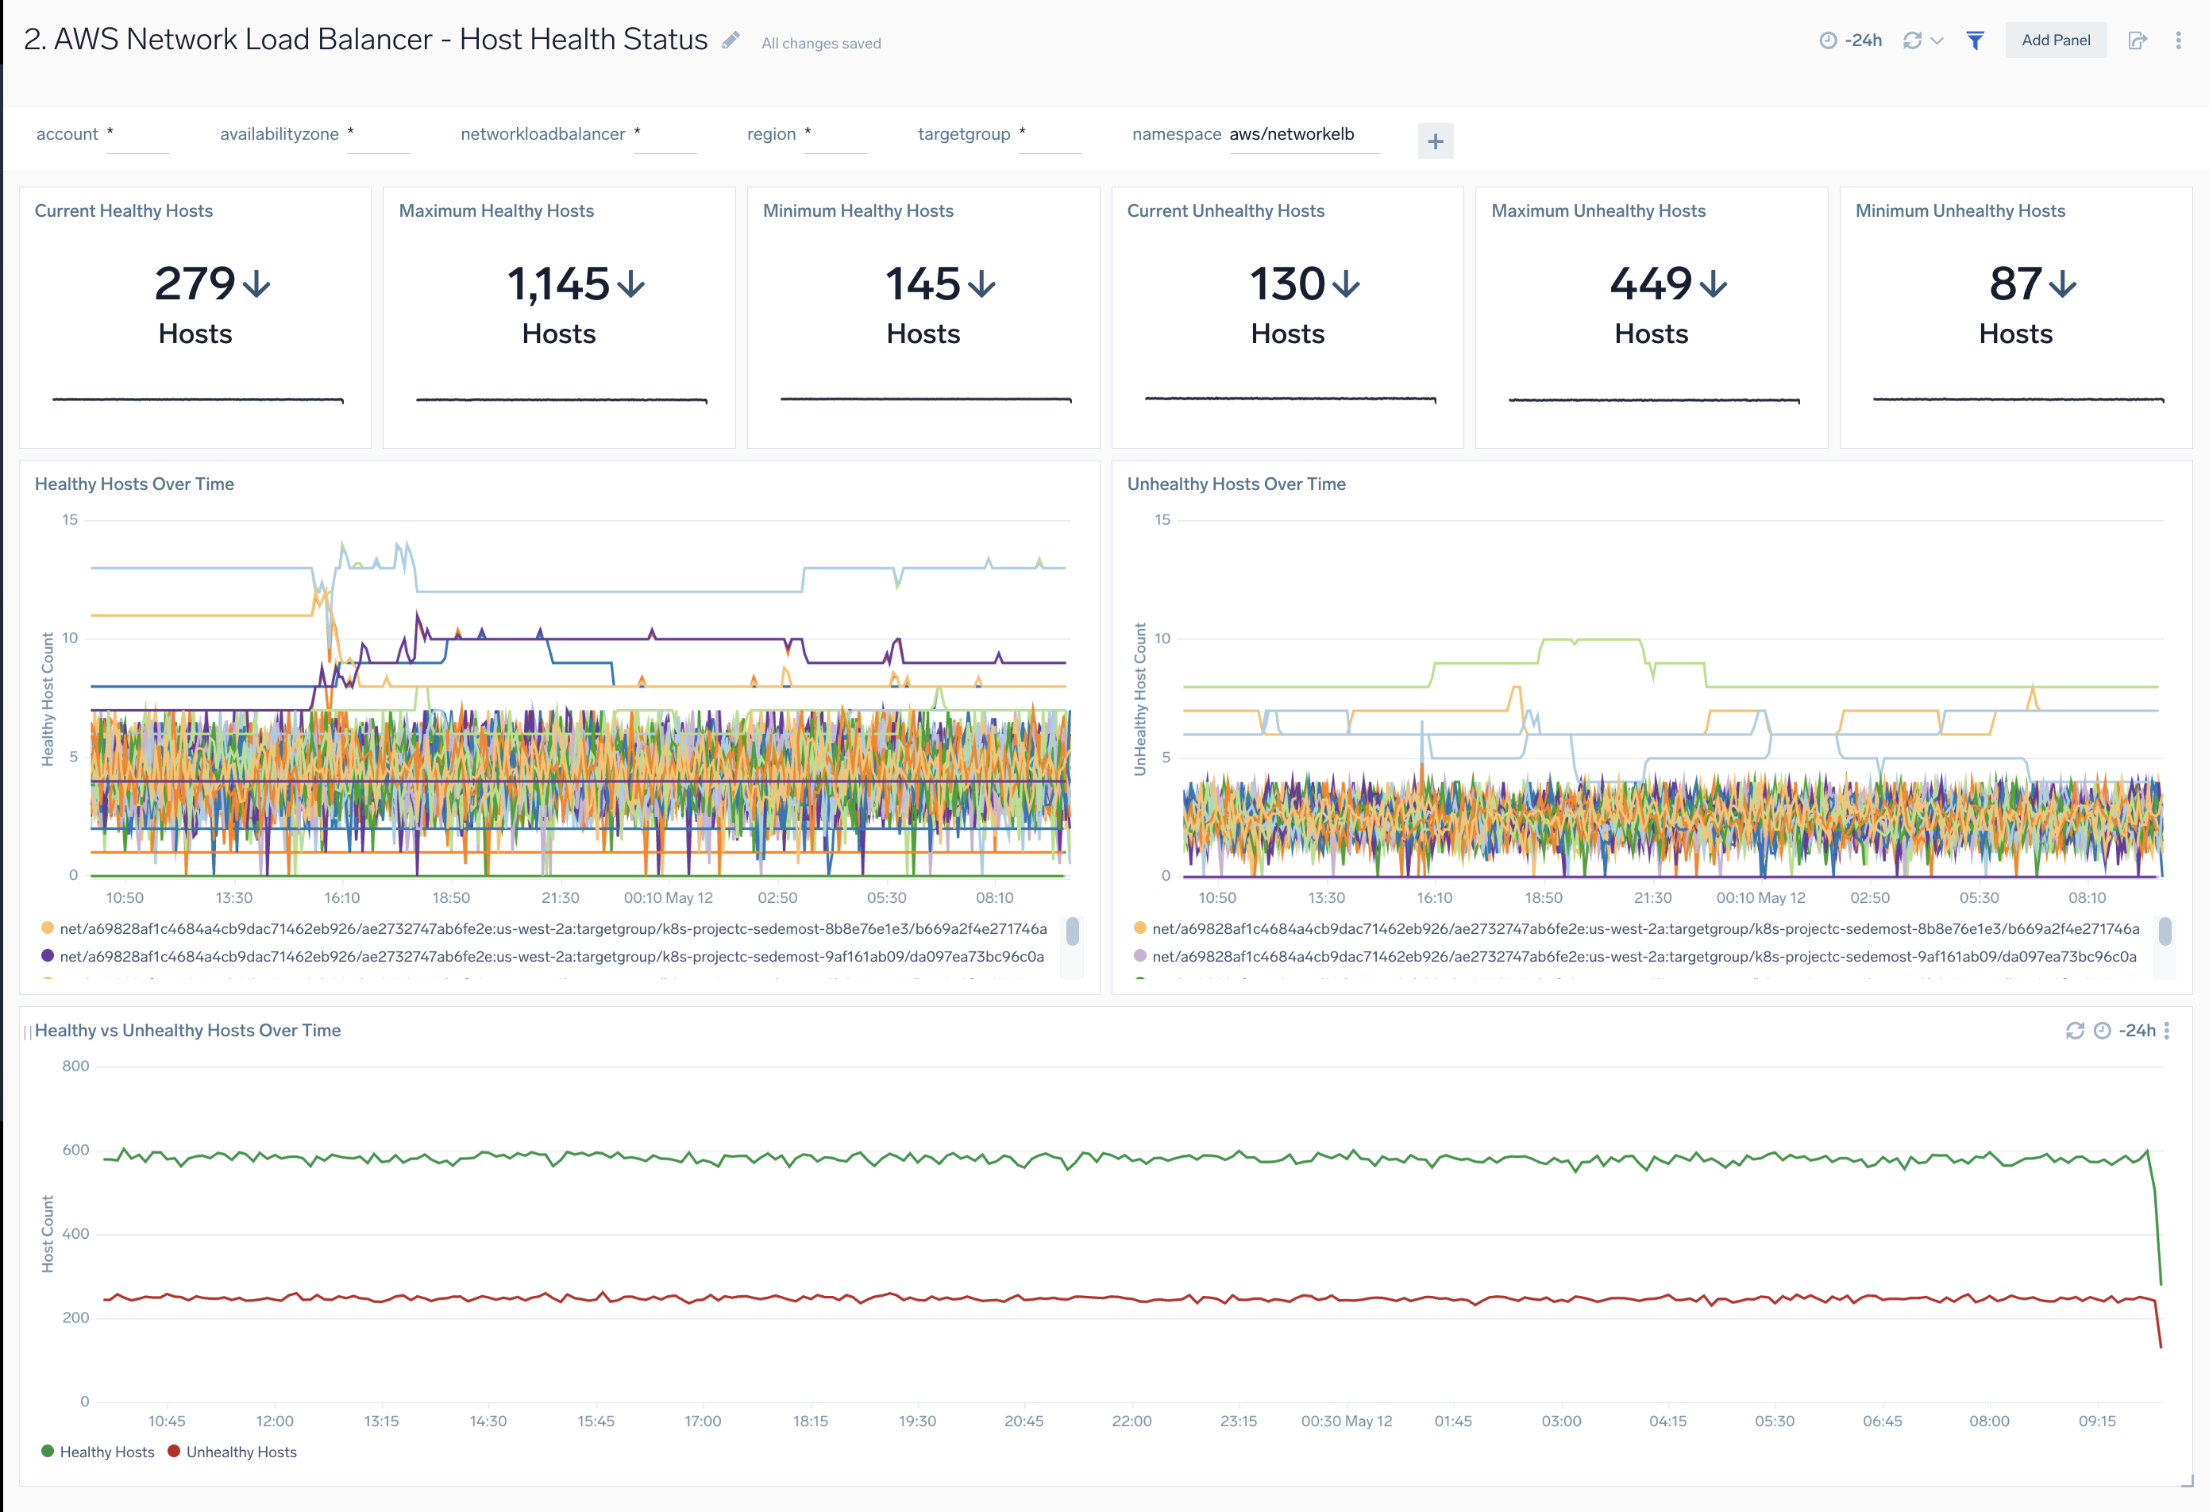Click the 130 unhealthy hosts value
Image resolution: width=2209 pixels, height=1512 pixels.
pyautogui.click(x=1287, y=284)
